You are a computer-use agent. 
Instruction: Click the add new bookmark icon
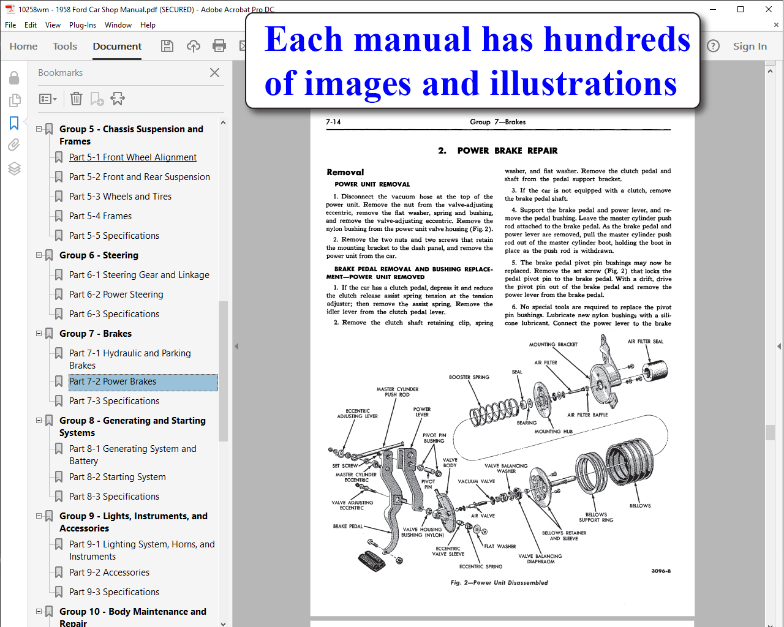point(97,99)
